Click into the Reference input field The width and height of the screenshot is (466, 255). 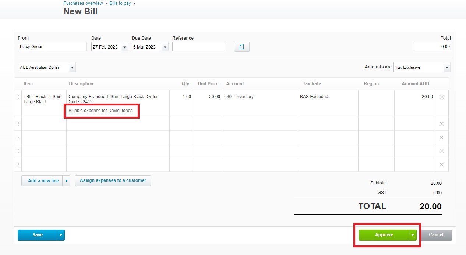click(x=198, y=47)
